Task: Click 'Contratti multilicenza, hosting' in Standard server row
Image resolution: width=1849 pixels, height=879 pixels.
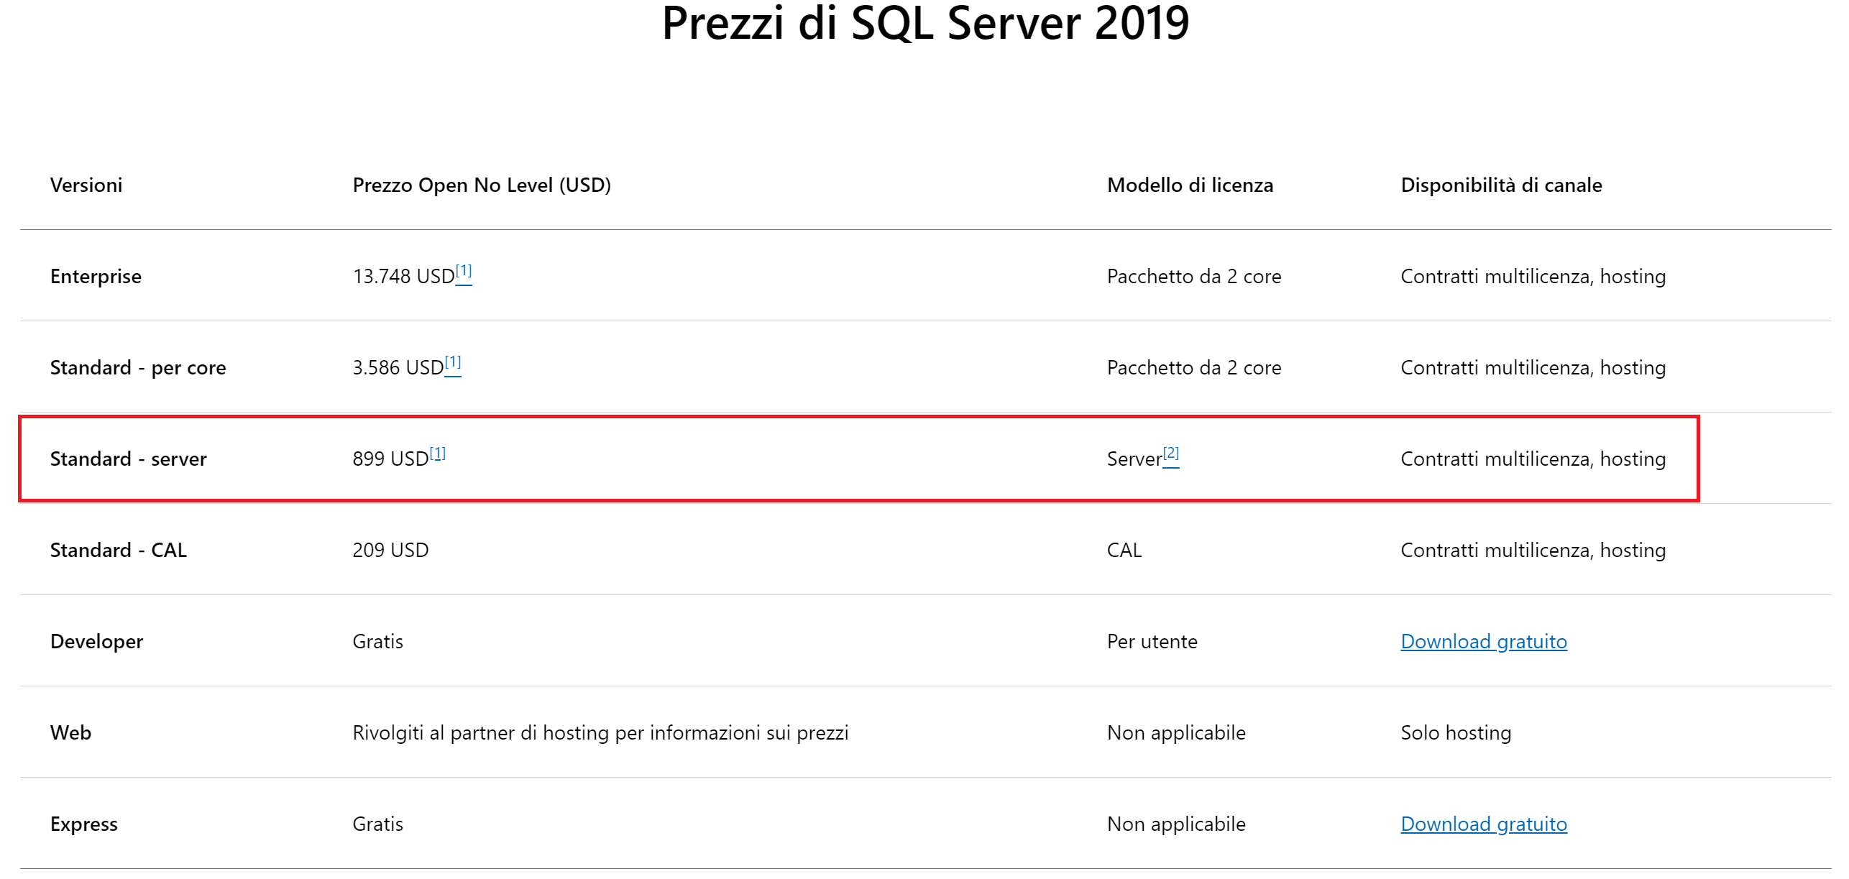Action: [1533, 459]
